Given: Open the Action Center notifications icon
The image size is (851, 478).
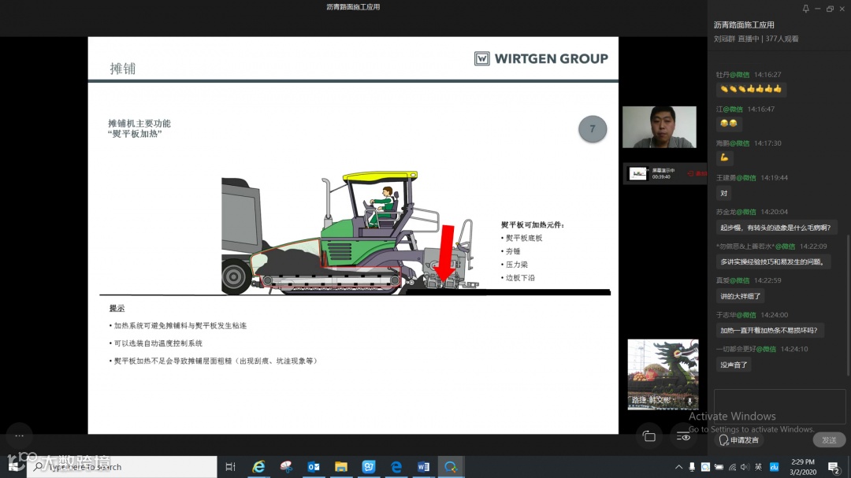Looking at the screenshot, I should coord(834,467).
